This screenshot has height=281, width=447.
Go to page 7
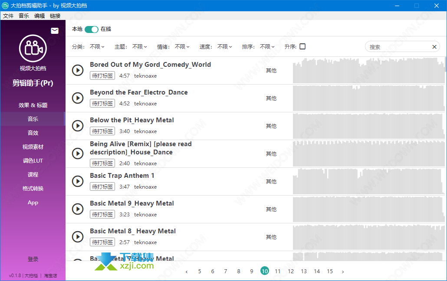point(226,271)
